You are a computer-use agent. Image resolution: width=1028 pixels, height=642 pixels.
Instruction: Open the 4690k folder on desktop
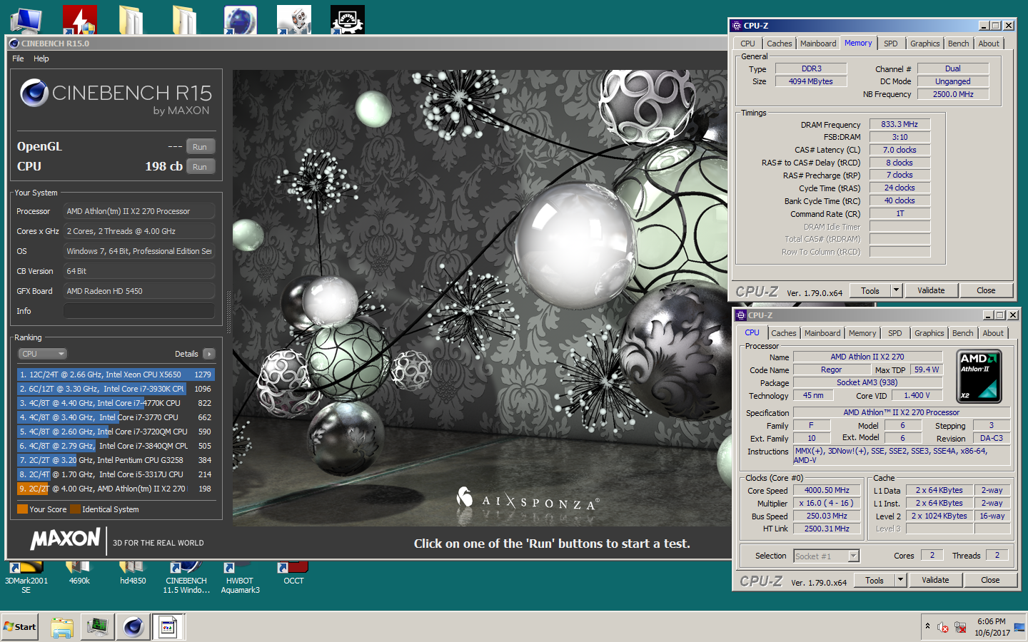[79, 574]
